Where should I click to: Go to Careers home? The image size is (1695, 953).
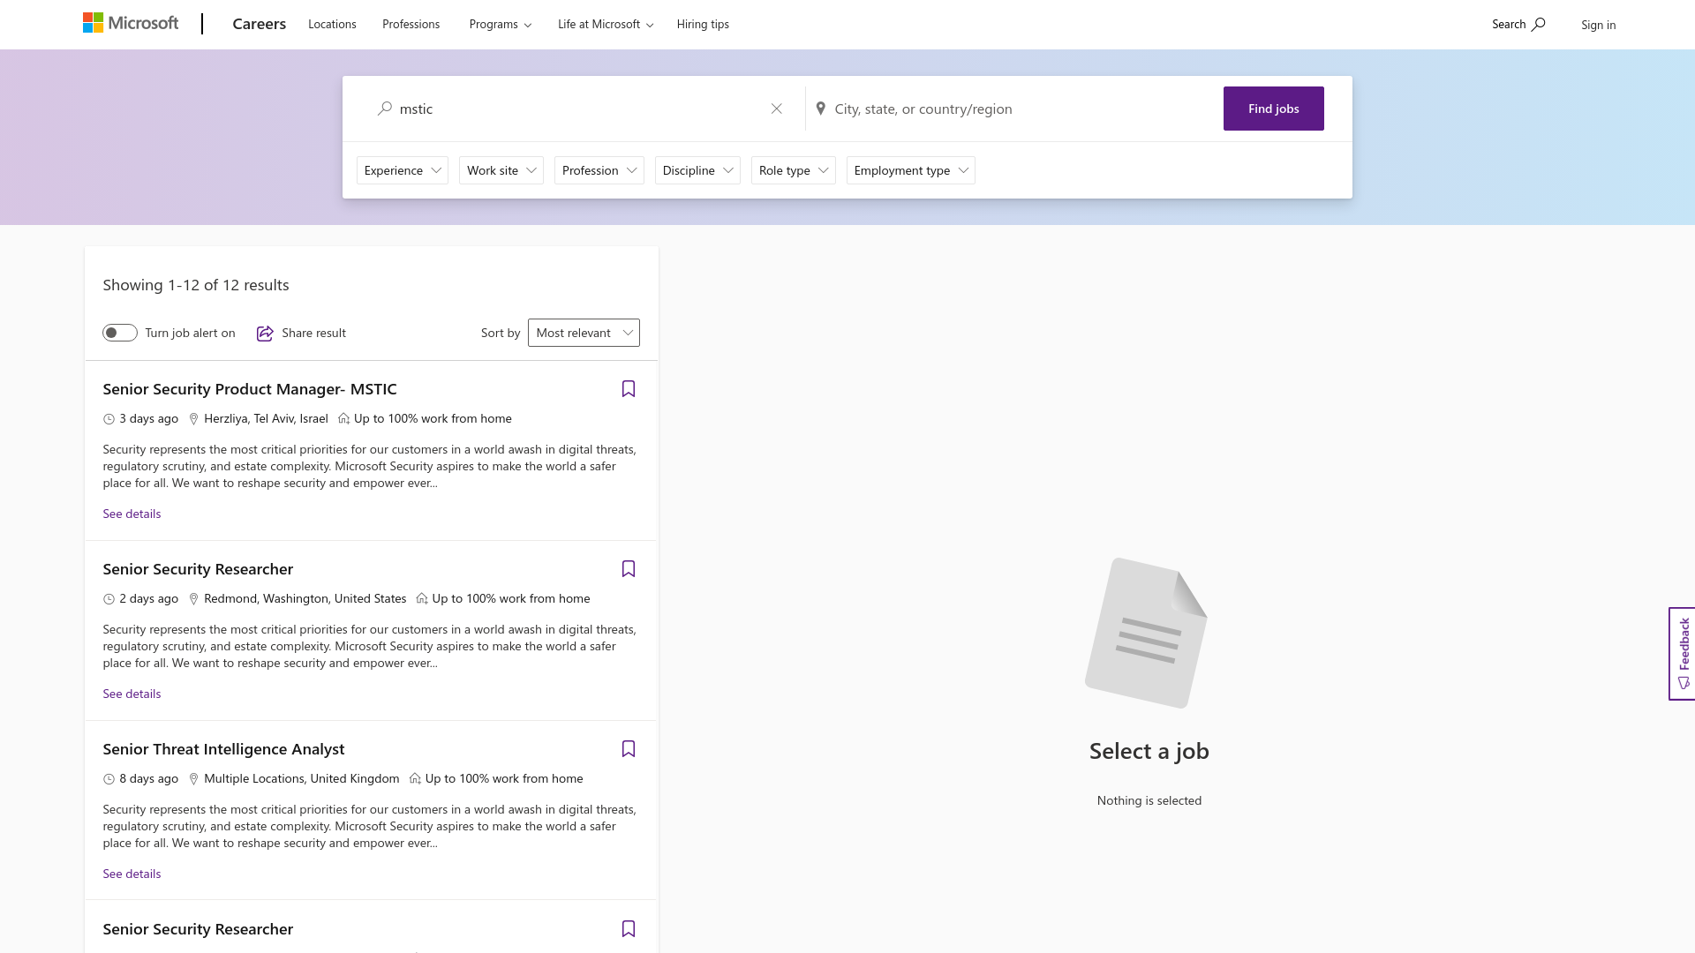[x=259, y=24]
